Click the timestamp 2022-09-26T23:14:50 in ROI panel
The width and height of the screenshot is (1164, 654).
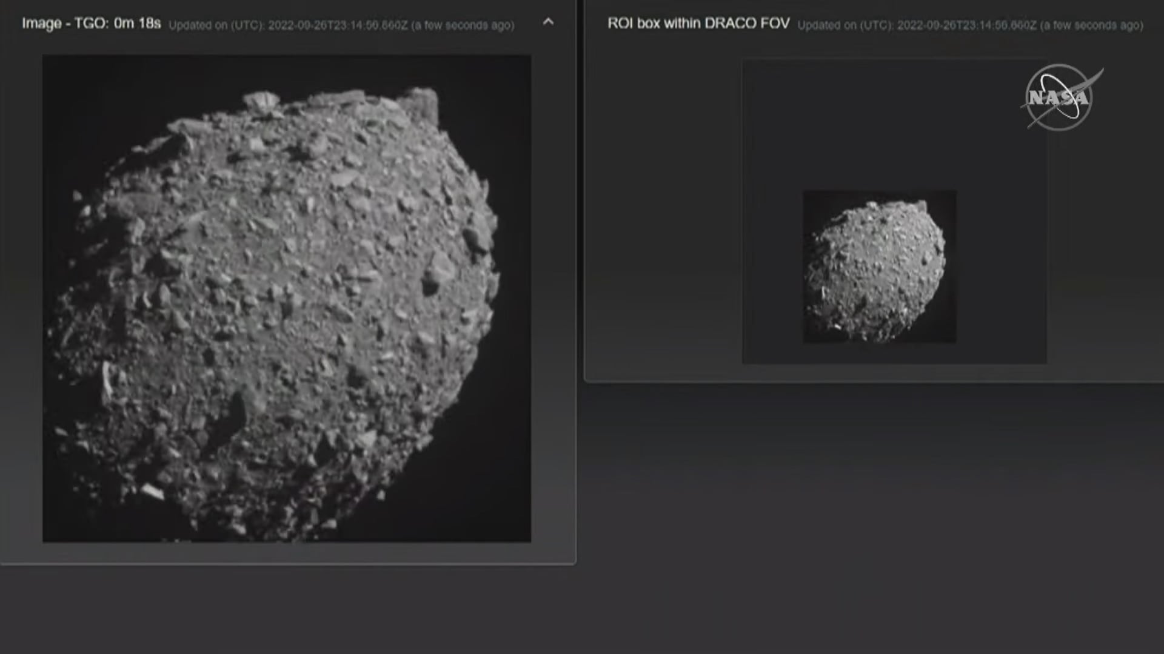click(966, 25)
